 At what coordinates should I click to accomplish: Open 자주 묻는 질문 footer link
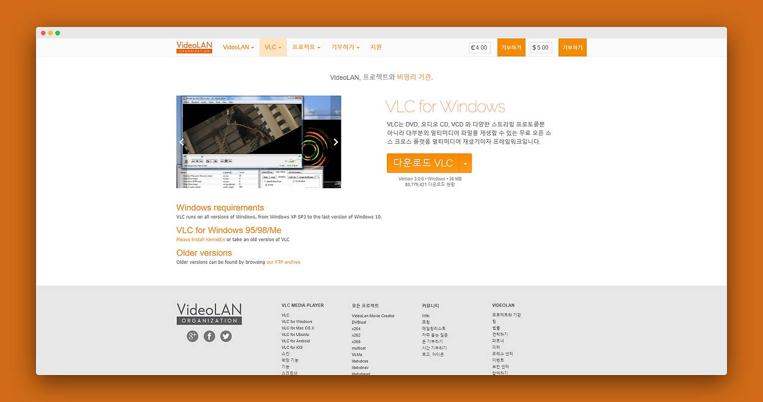[x=433, y=335]
